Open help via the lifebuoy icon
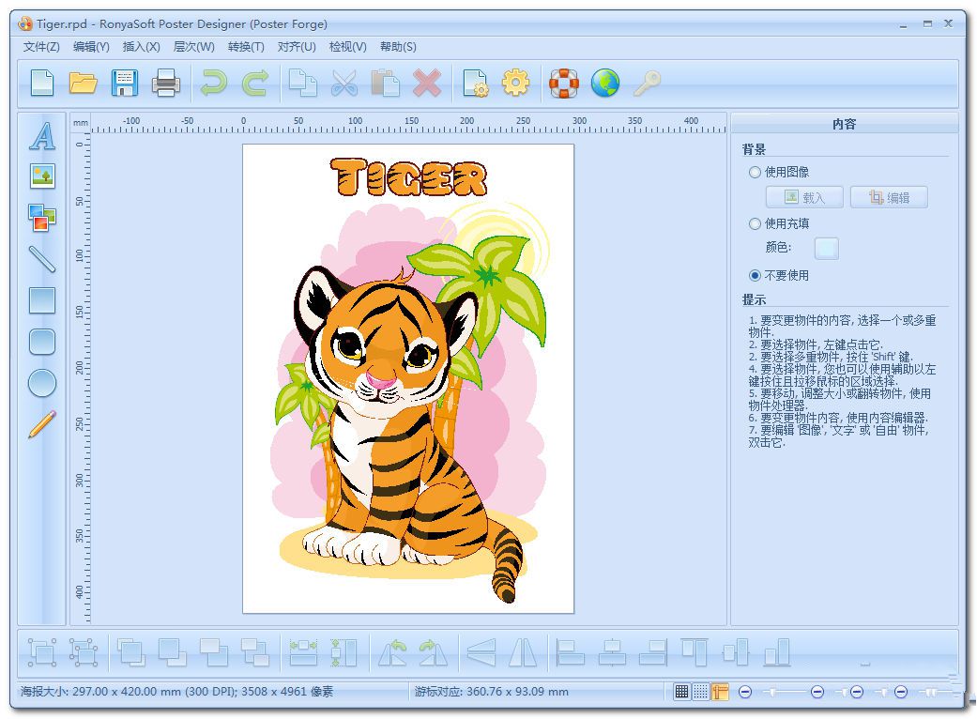This screenshot has height=719, width=977. [x=564, y=83]
